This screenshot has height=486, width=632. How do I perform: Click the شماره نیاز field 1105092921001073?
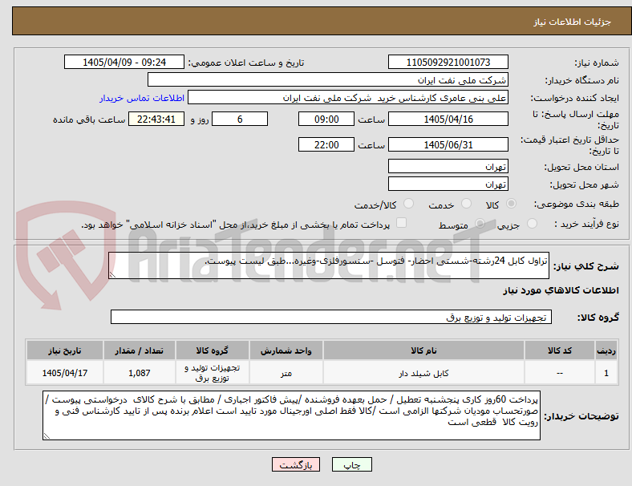coord(448,62)
